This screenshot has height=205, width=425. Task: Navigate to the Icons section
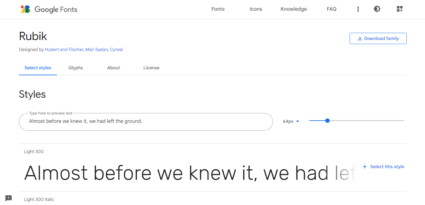pos(256,9)
